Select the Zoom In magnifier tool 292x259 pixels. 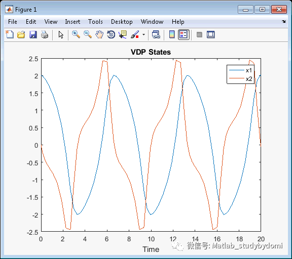(76, 34)
